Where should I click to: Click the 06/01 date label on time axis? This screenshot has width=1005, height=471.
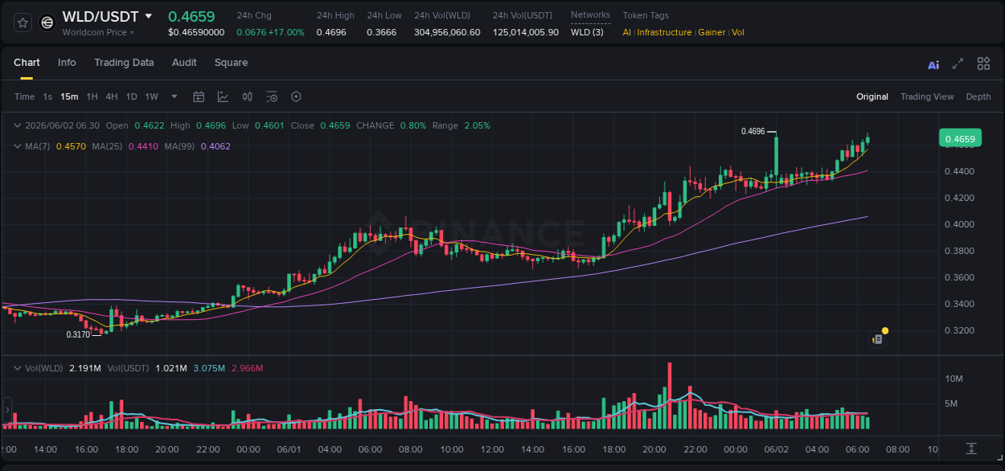(289, 449)
